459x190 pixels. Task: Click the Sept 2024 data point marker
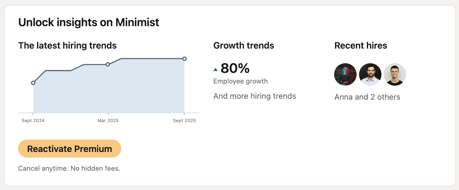(33, 83)
